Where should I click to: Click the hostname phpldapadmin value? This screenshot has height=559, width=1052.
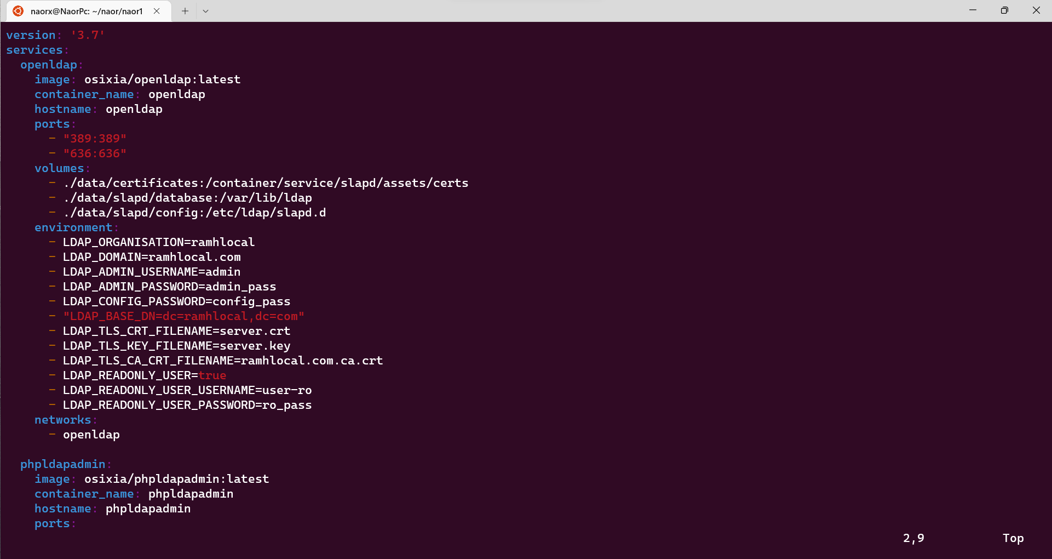148,509
